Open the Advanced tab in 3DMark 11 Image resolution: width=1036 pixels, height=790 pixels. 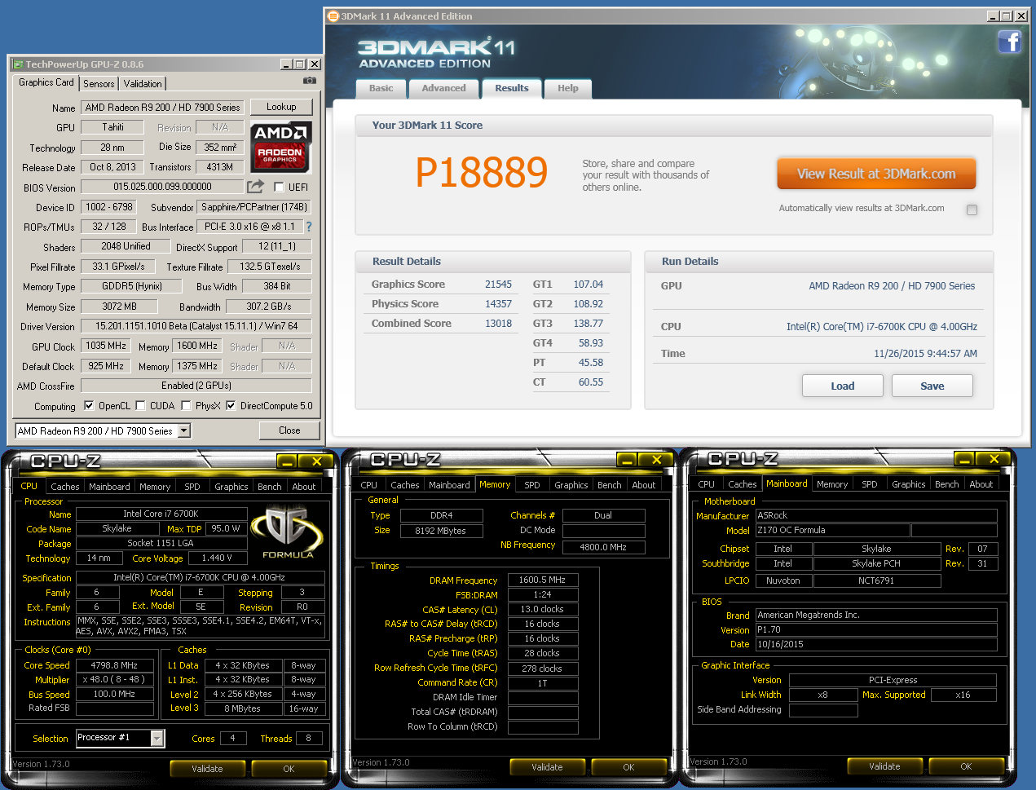443,88
